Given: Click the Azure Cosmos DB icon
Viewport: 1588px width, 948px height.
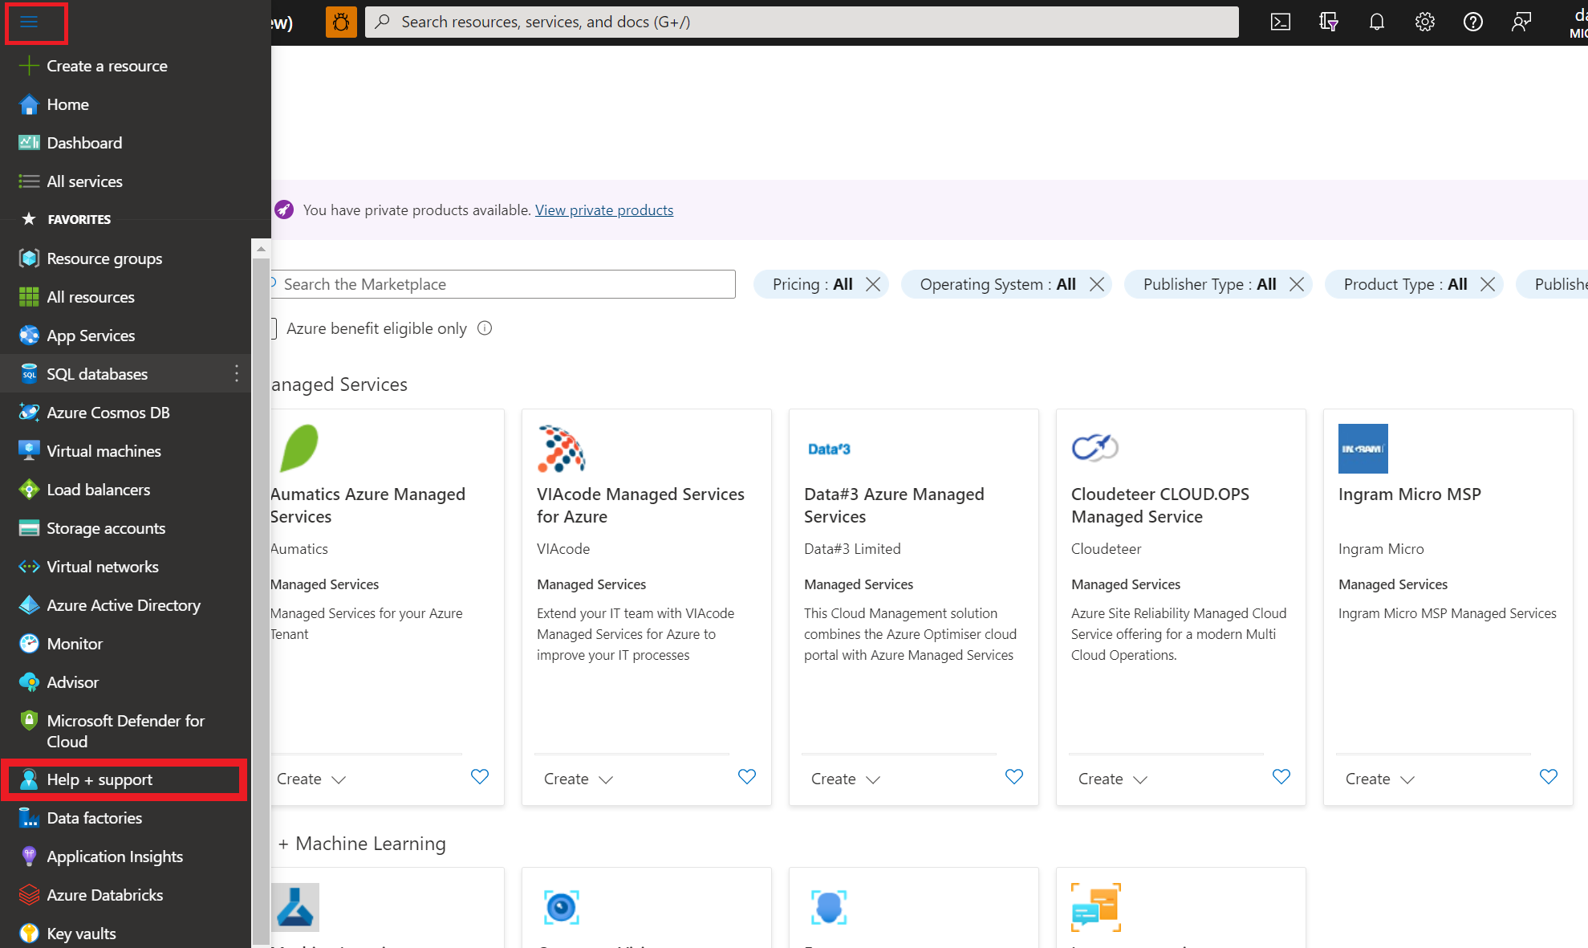Looking at the screenshot, I should pyautogui.click(x=27, y=412).
